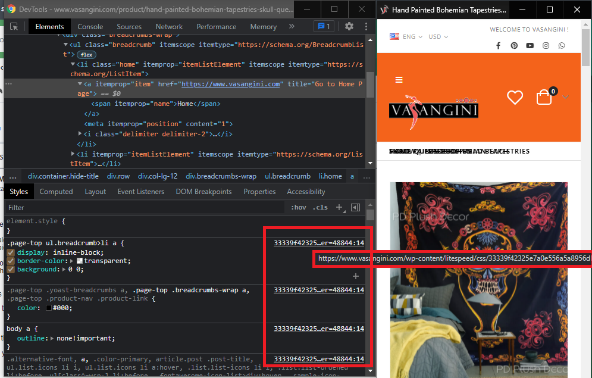The image size is (592, 378).
Task: Click ellipsis beside selected anchor element row
Action: [x=9, y=84]
